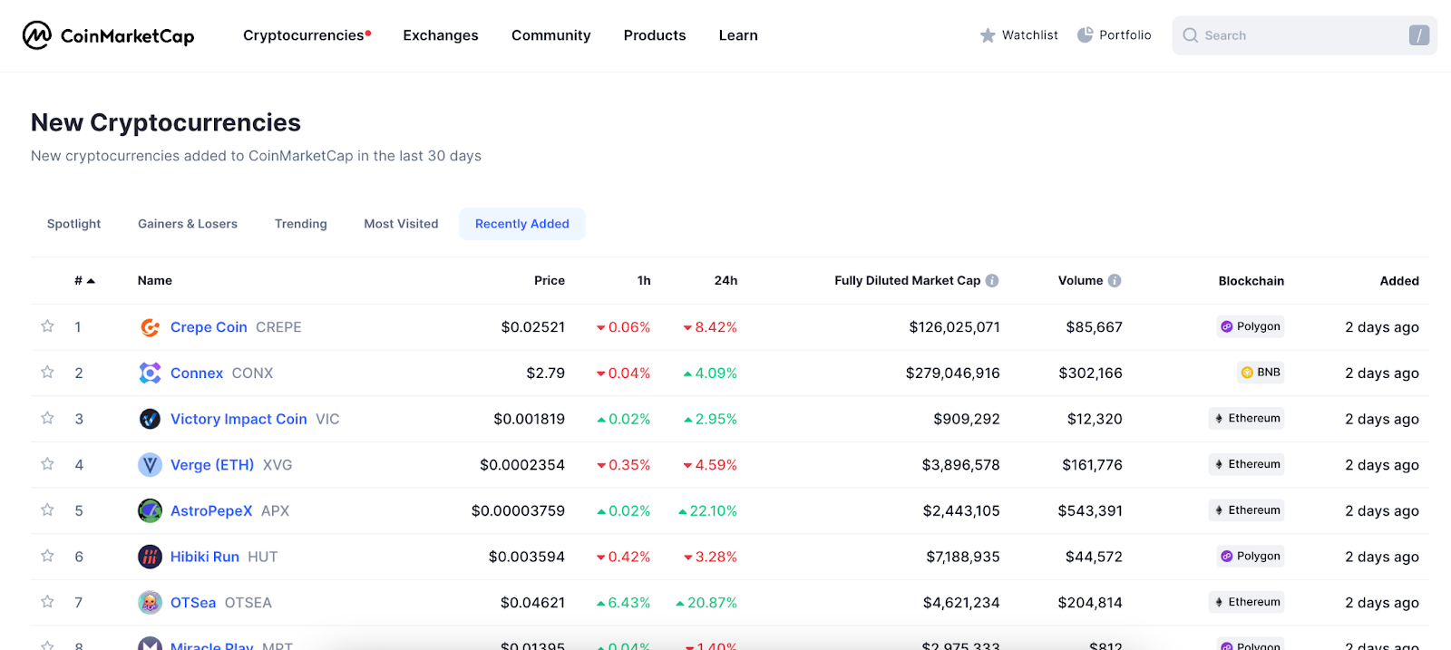This screenshot has width=1451, height=650.
Task: Toggle watchlist star for Crepe Coin
Action: 47,326
